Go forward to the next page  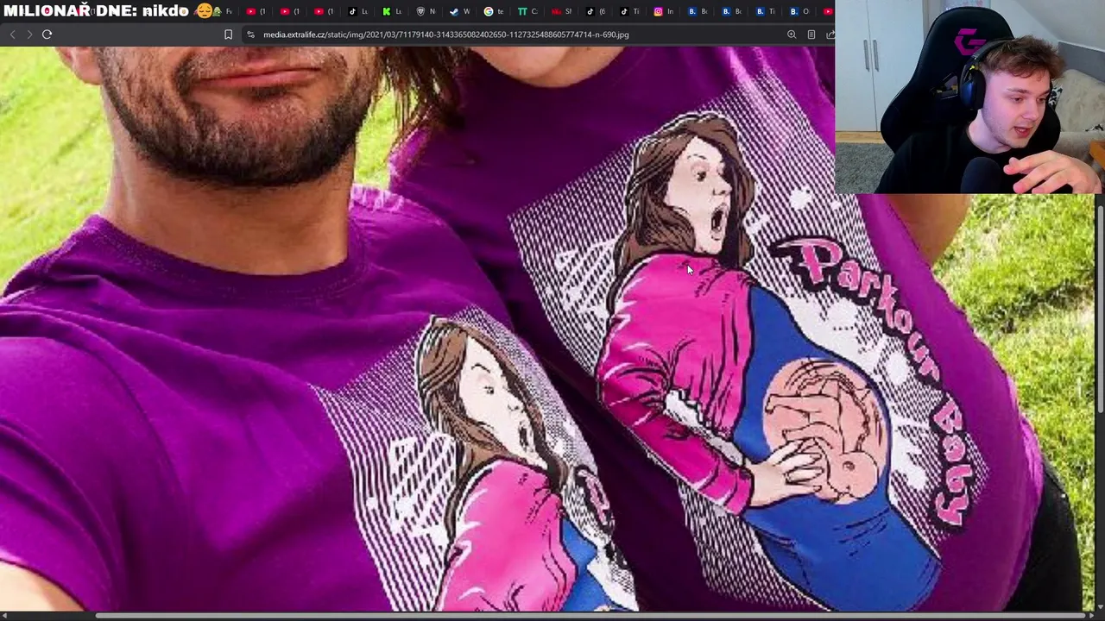(29, 34)
